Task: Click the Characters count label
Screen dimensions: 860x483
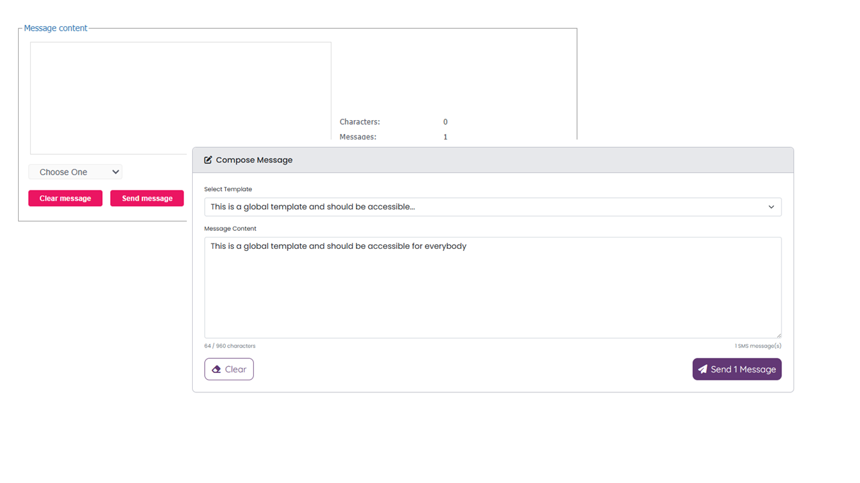Action: click(359, 122)
